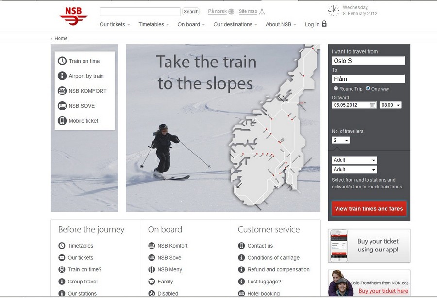
Task: Click the globe icon next to På norsk
Action: click(x=231, y=12)
